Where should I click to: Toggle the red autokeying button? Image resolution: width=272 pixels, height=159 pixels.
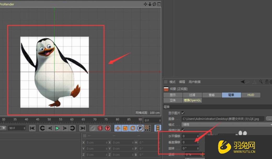100,128
